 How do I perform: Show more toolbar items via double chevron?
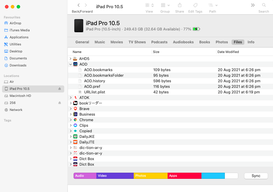point(253,5)
